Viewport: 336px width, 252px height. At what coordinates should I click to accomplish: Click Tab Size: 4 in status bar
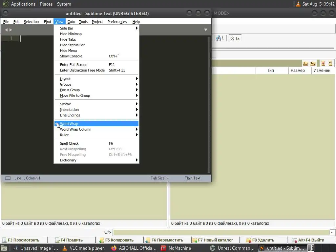tap(159, 178)
